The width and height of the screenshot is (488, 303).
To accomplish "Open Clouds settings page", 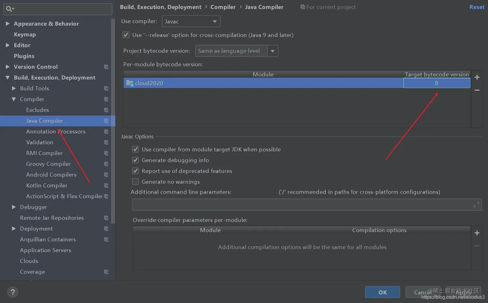I will point(29,261).
